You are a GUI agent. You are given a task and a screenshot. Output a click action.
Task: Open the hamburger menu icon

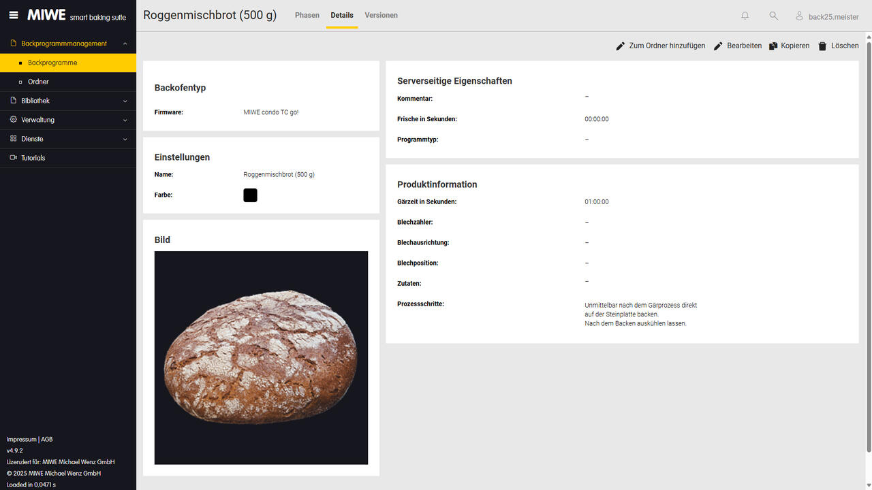pyautogui.click(x=14, y=15)
